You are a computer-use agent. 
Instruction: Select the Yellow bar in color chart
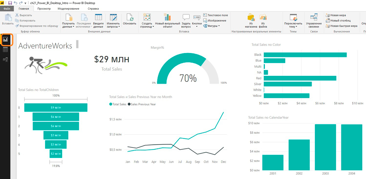pos(287,95)
